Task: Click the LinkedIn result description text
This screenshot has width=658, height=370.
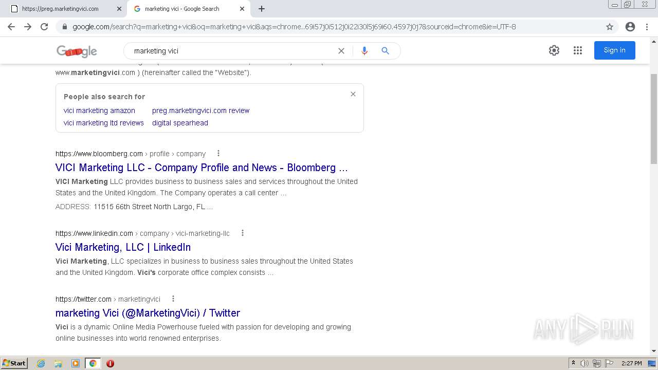Action: pyautogui.click(x=204, y=267)
